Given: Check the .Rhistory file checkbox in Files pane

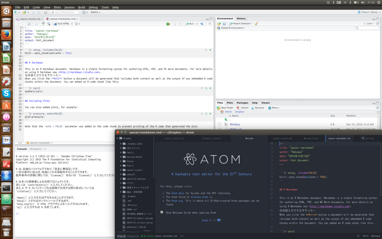Looking at the screenshot, I should 219,124.
